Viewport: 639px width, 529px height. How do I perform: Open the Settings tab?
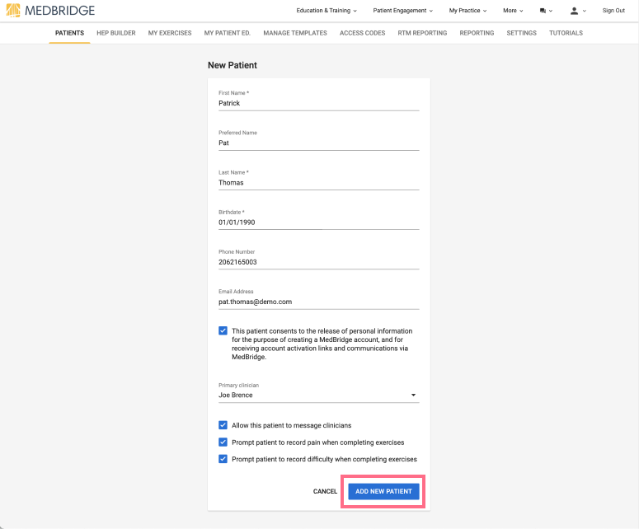(522, 33)
